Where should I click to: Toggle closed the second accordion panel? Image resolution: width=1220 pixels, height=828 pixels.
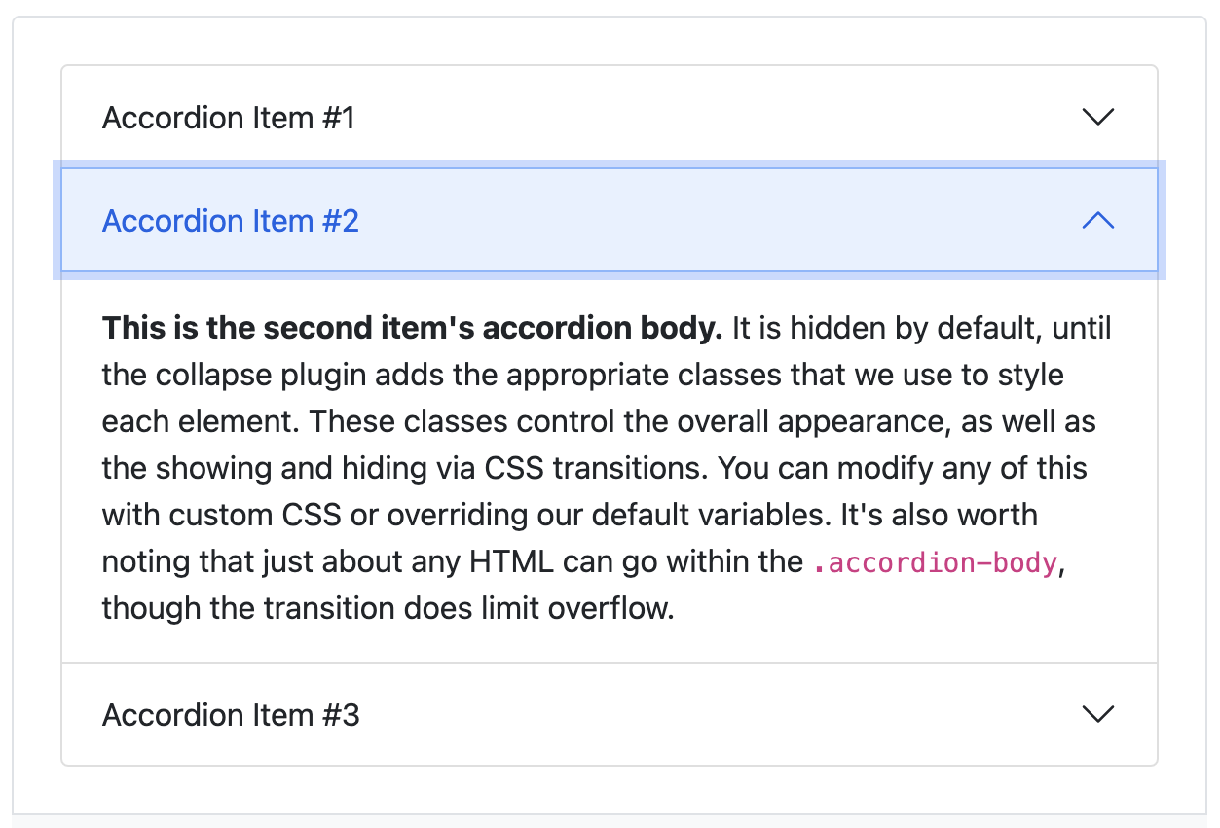tap(604, 221)
